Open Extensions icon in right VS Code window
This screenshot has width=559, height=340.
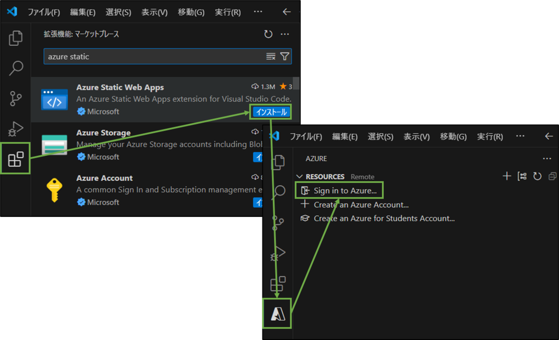[278, 284]
